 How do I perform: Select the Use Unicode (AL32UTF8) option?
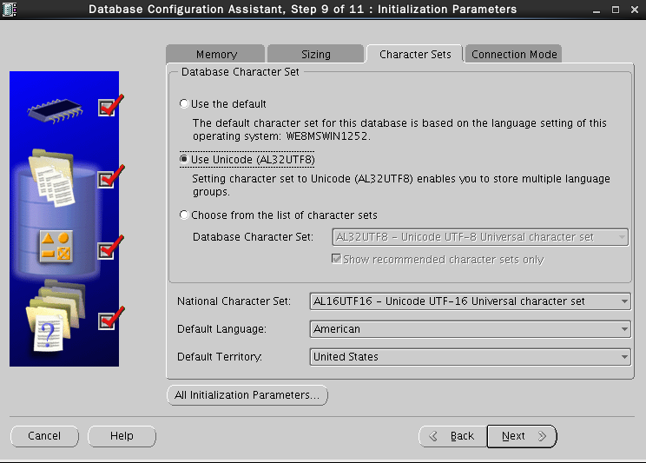183,160
